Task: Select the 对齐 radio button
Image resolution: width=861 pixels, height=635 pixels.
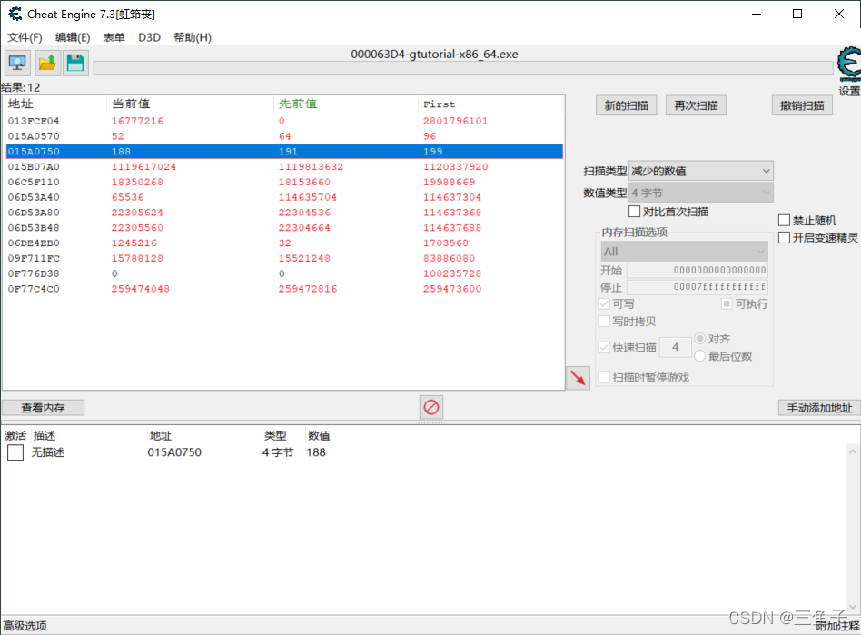Action: click(x=699, y=338)
